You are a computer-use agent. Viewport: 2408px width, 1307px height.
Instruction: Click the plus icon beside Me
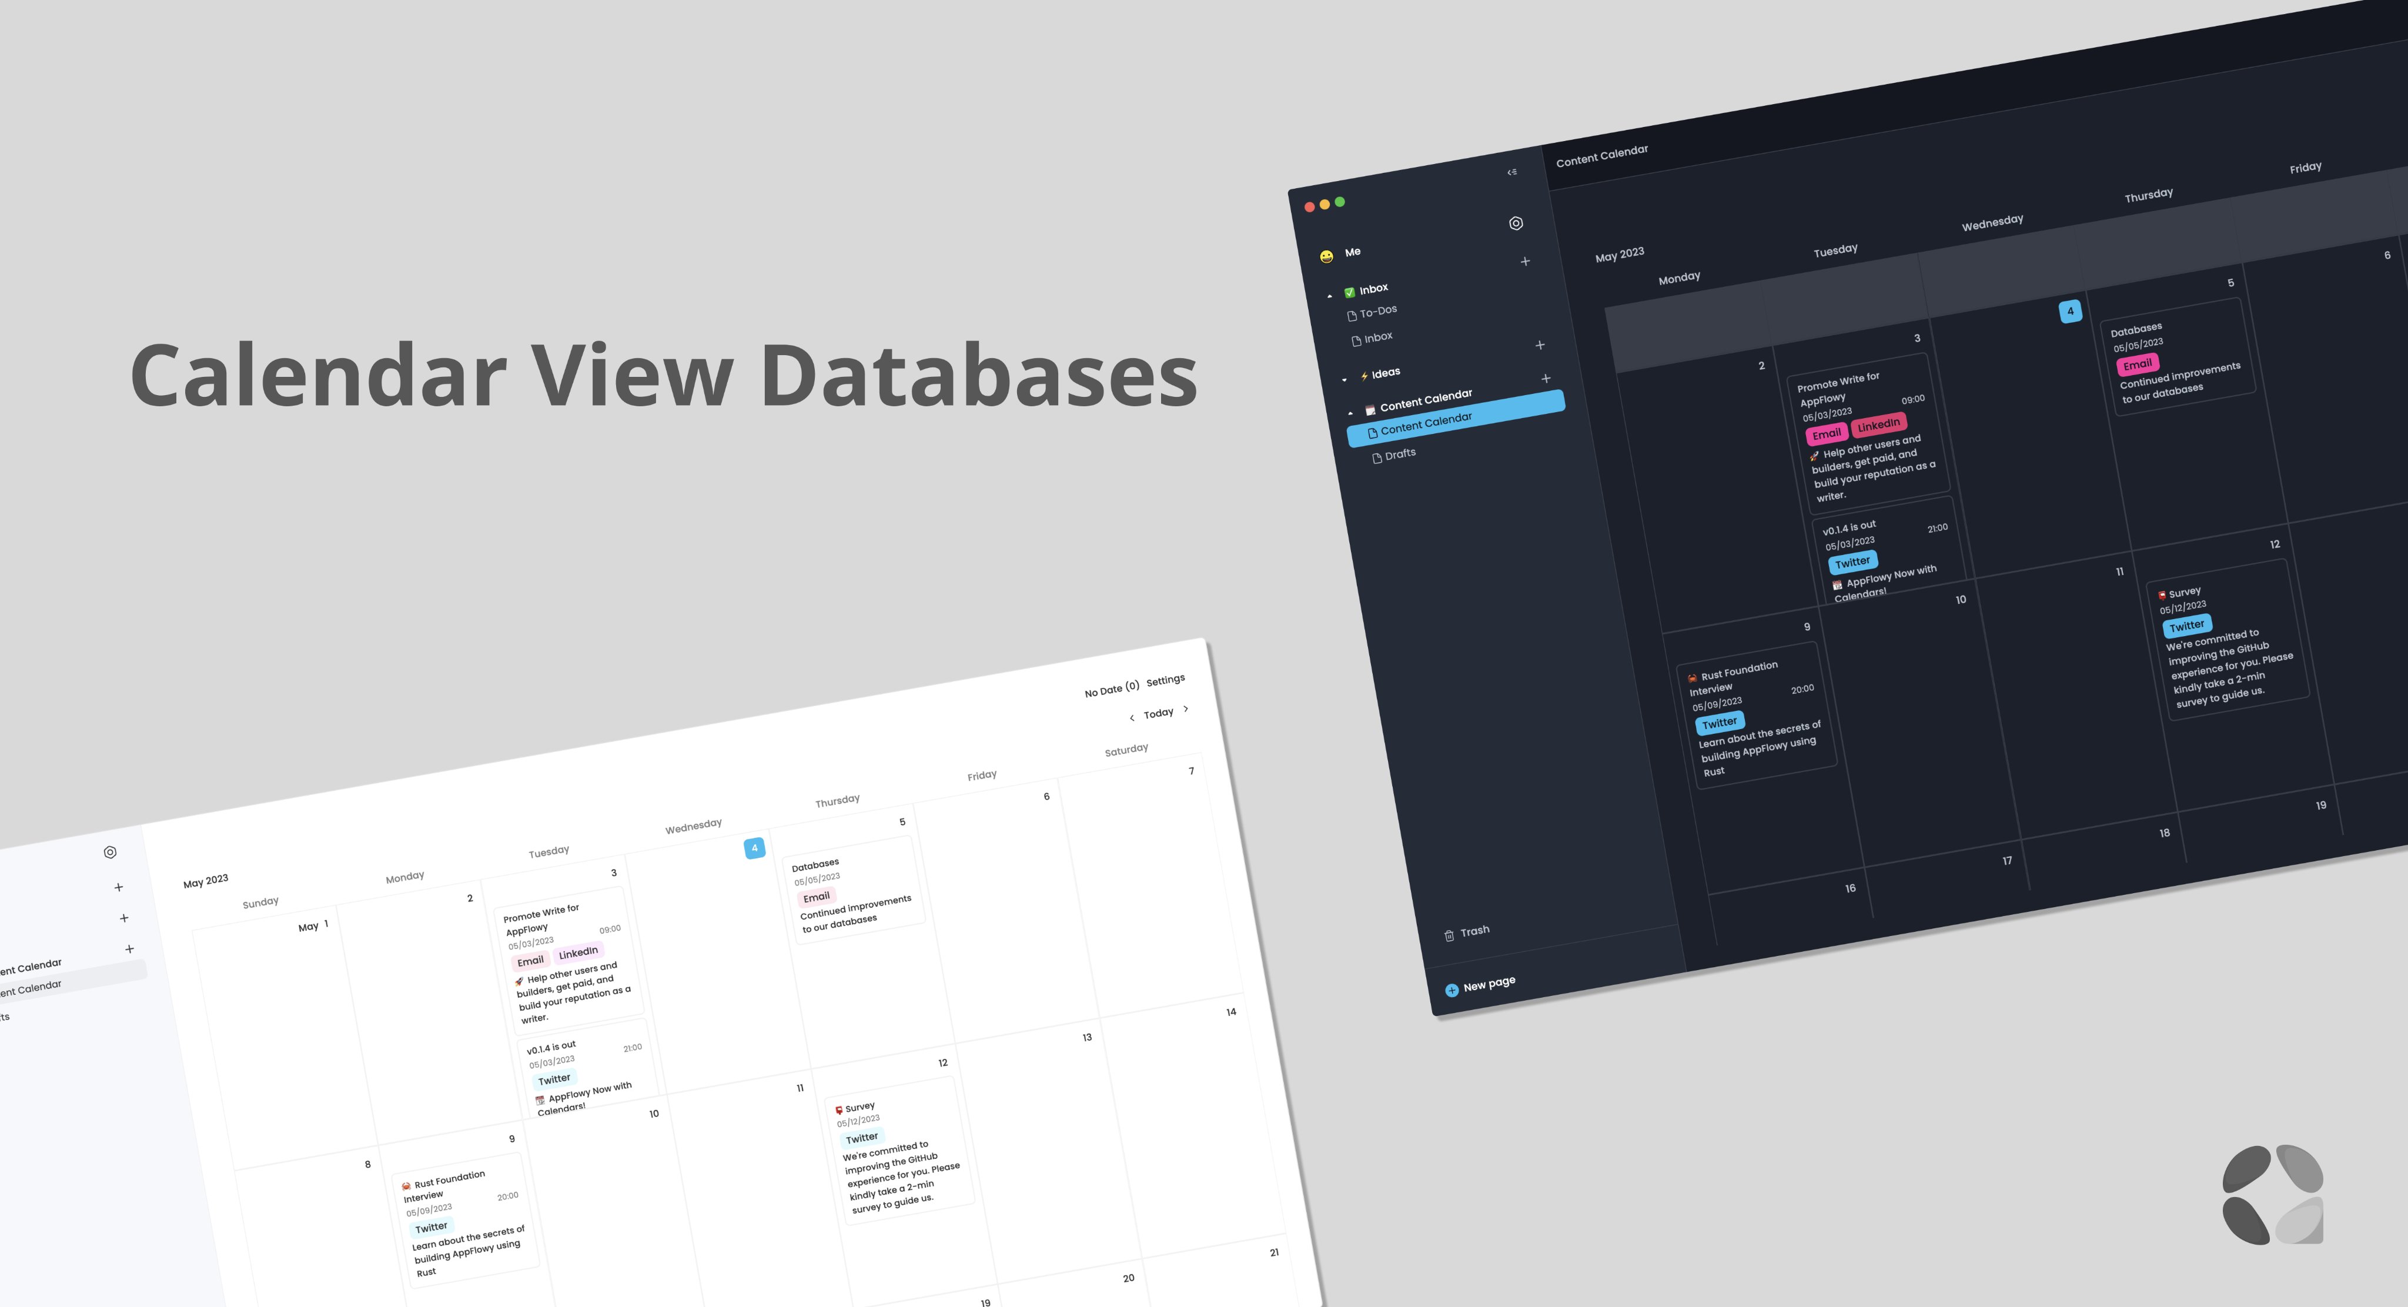coord(1524,262)
